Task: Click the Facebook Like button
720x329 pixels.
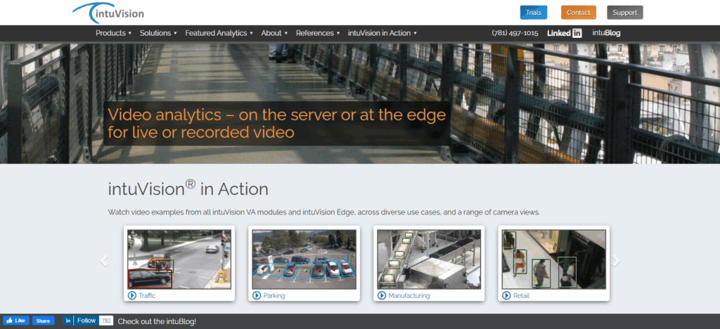Action: (16, 321)
